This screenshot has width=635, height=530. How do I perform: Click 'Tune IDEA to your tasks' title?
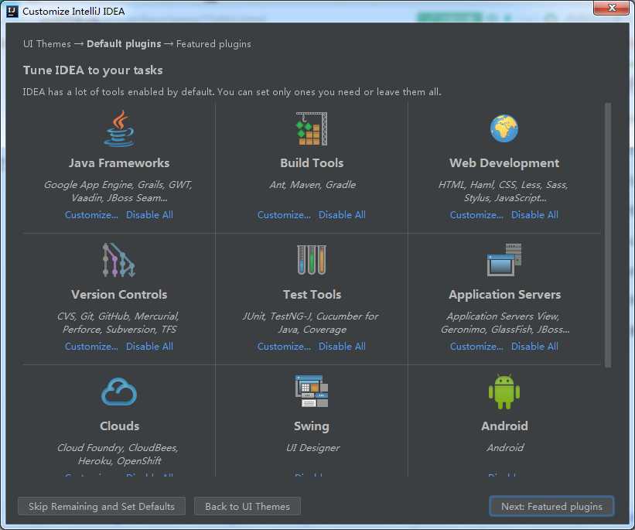pyautogui.click(x=93, y=70)
